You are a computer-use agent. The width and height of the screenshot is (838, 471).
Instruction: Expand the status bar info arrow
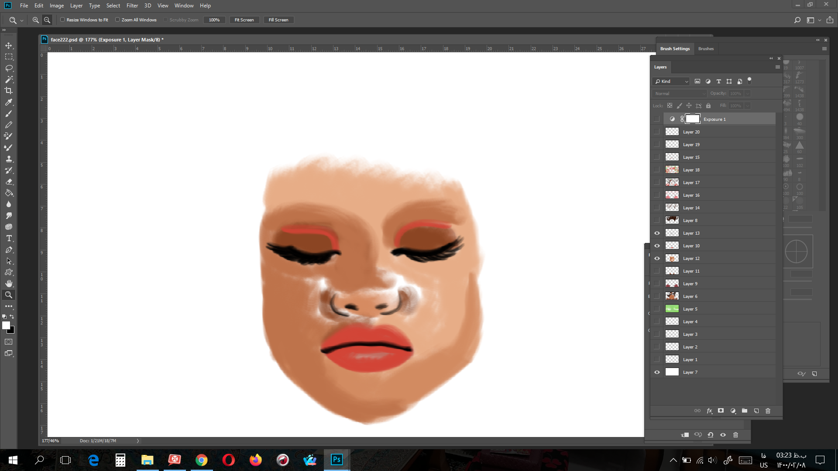(x=138, y=441)
